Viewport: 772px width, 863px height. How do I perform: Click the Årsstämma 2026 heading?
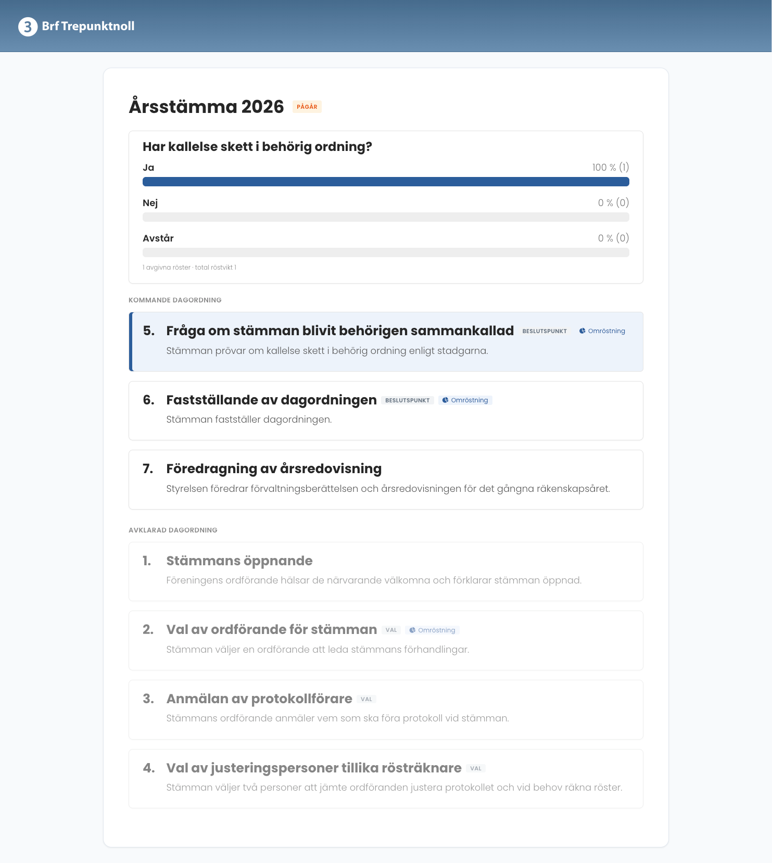(207, 107)
